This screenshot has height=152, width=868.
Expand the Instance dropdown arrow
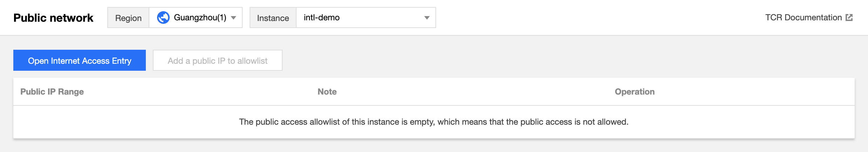pos(427,18)
